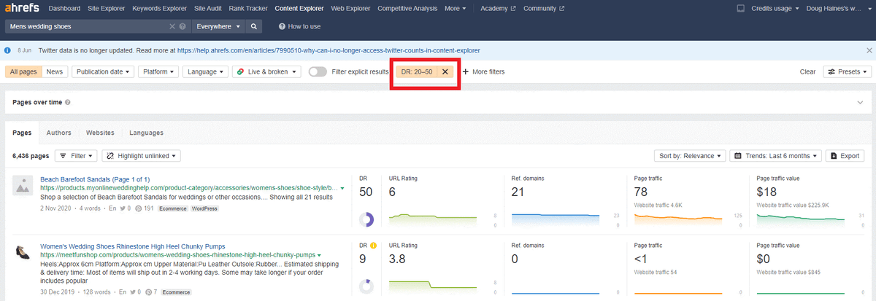Viewport: 876px width, 301px height.
Task: Switch to the Languages tab
Action: [147, 133]
